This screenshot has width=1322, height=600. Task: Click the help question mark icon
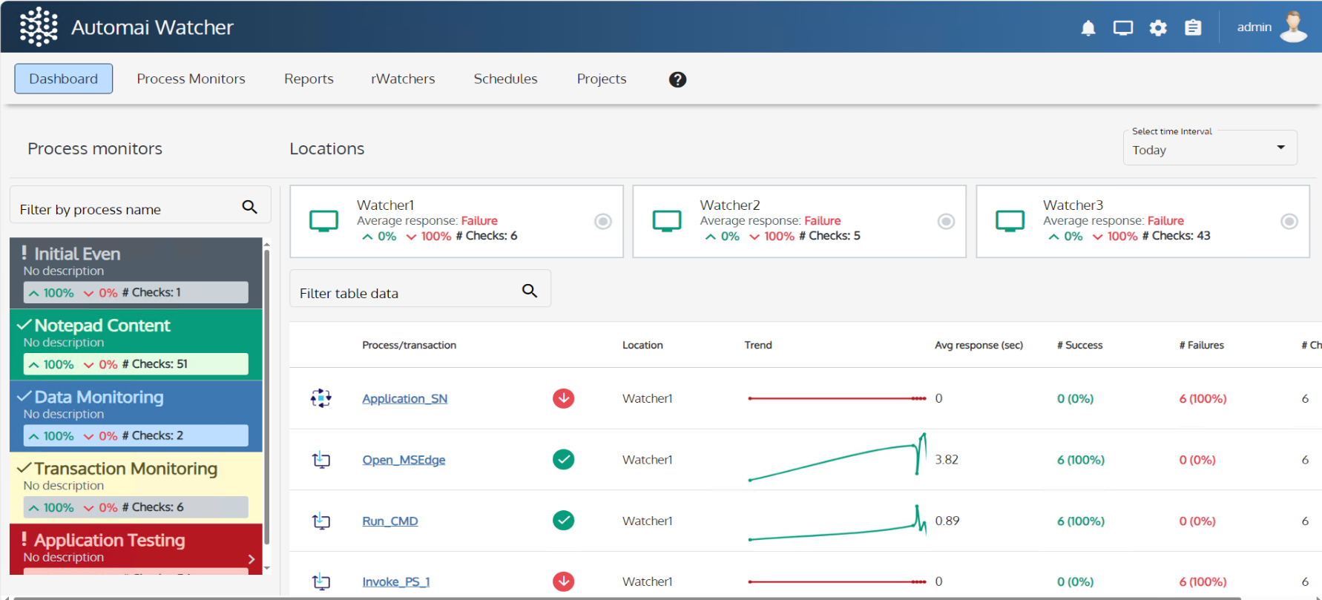pos(677,79)
